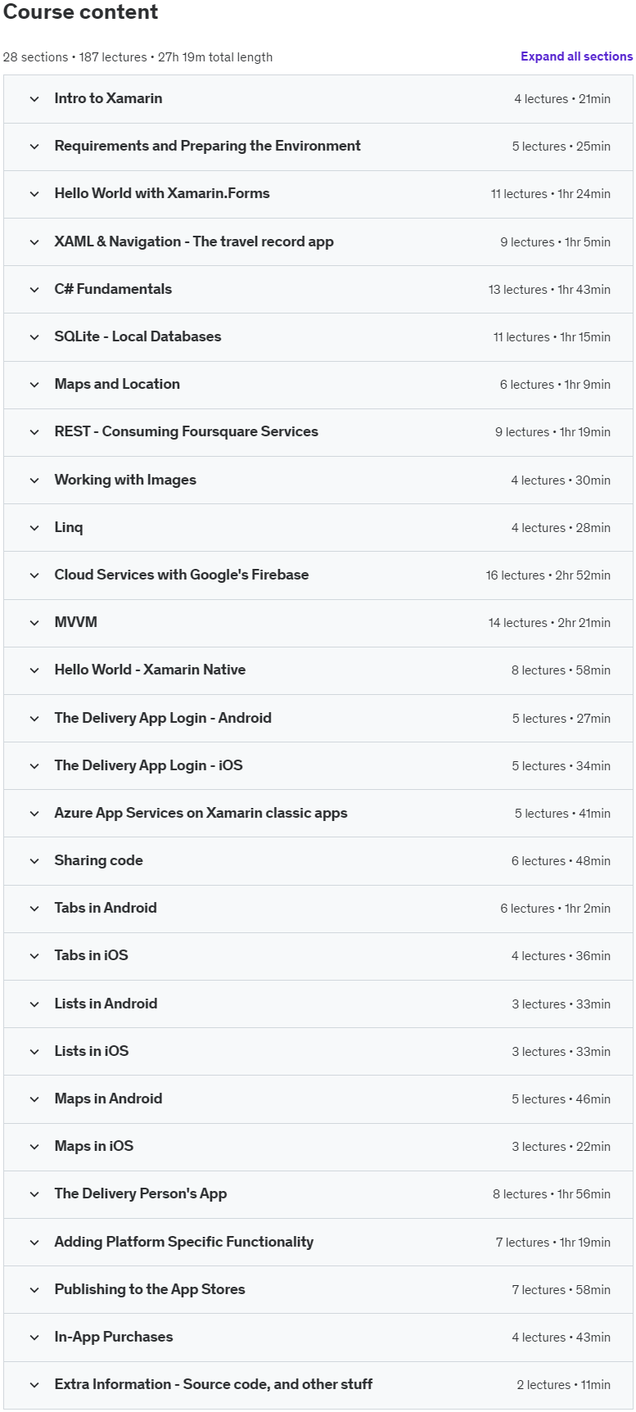
Task: Expand chevron beside Sharing code
Action: coord(34,861)
